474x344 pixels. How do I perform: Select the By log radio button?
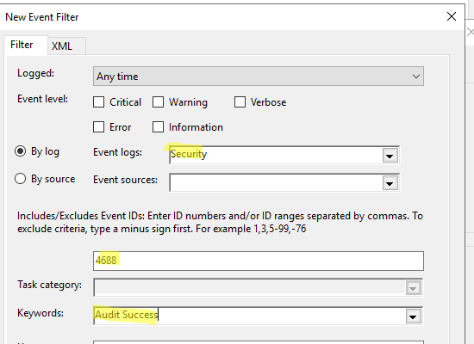click(21, 151)
